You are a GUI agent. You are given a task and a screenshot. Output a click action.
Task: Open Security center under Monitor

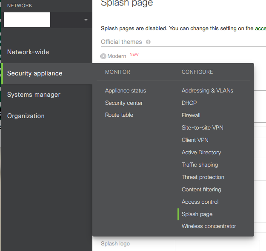(x=124, y=103)
